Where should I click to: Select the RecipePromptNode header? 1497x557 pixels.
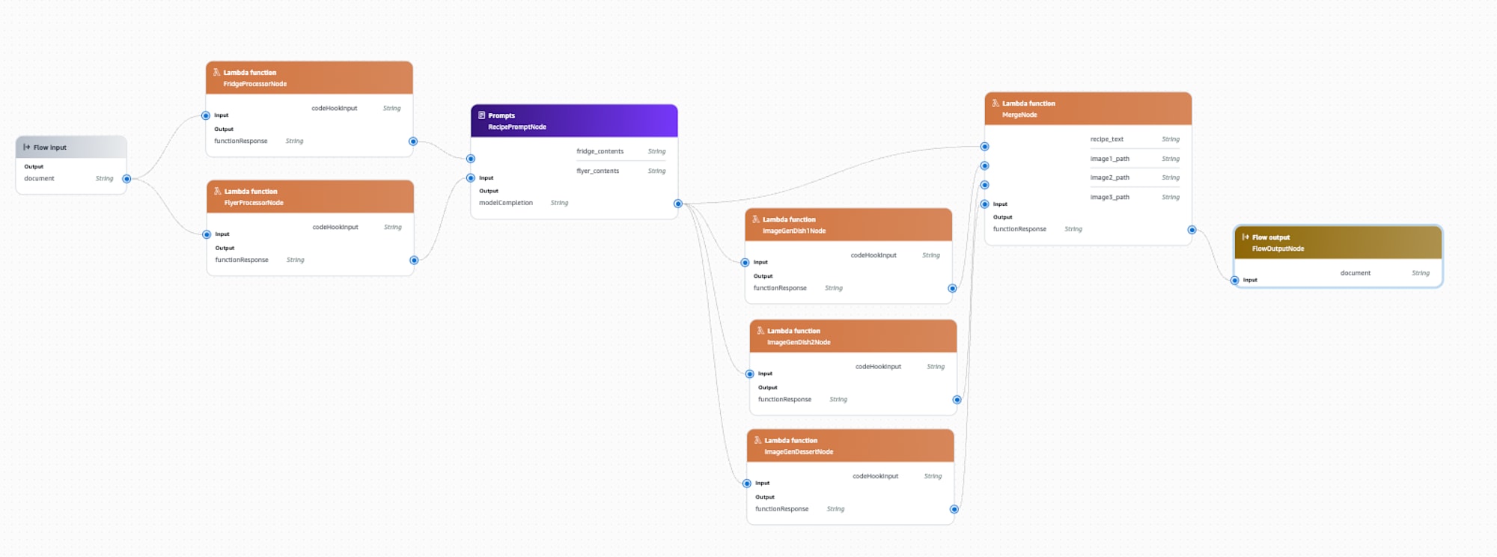(x=574, y=121)
